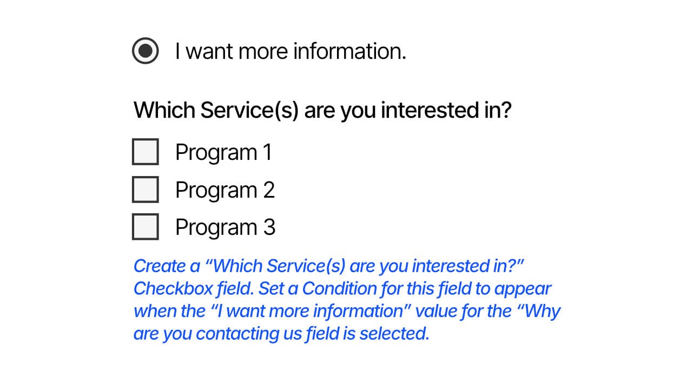
Task: Enable the Program 3 checkbox
Action: (x=146, y=227)
